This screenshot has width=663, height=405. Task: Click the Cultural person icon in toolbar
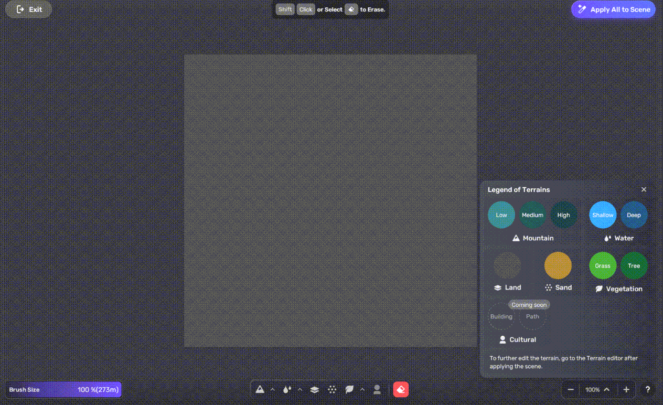tap(377, 389)
